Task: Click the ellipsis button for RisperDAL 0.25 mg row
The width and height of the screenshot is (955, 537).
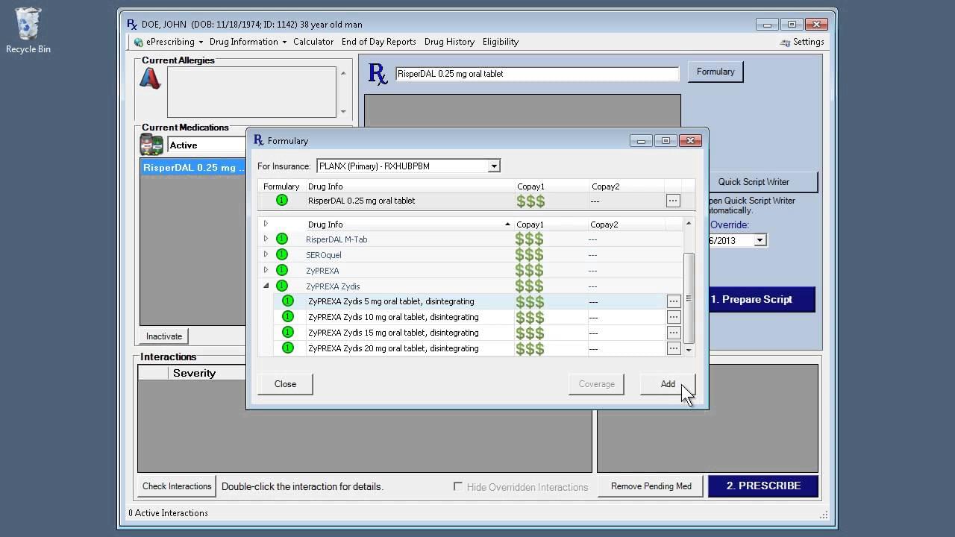Action: coord(673,201)
